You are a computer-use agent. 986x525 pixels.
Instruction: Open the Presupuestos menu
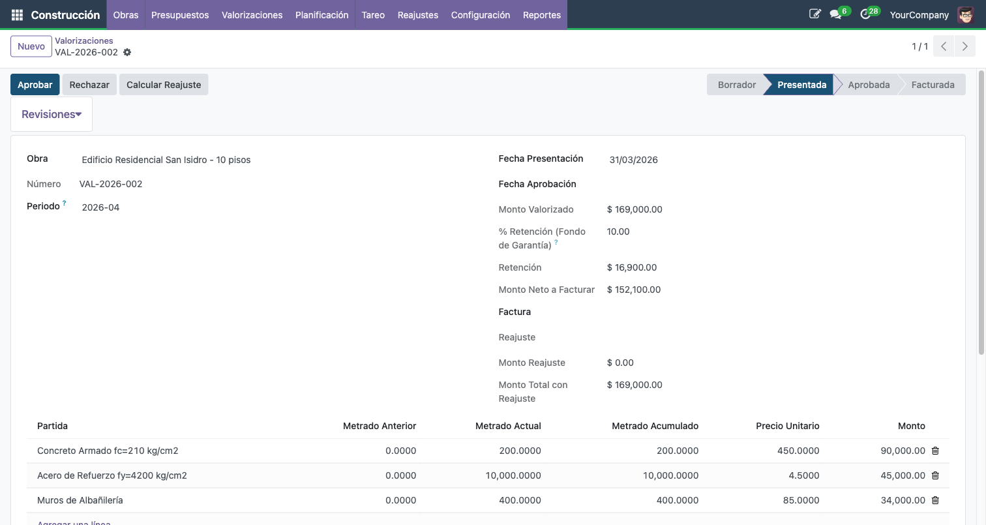click(180, 14)
